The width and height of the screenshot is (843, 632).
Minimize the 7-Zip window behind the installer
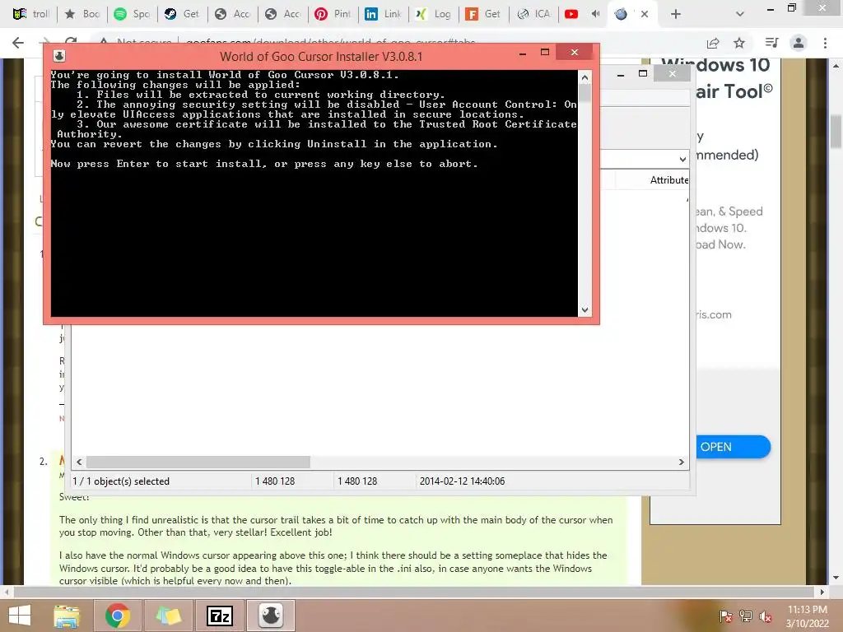coord(621,74)
